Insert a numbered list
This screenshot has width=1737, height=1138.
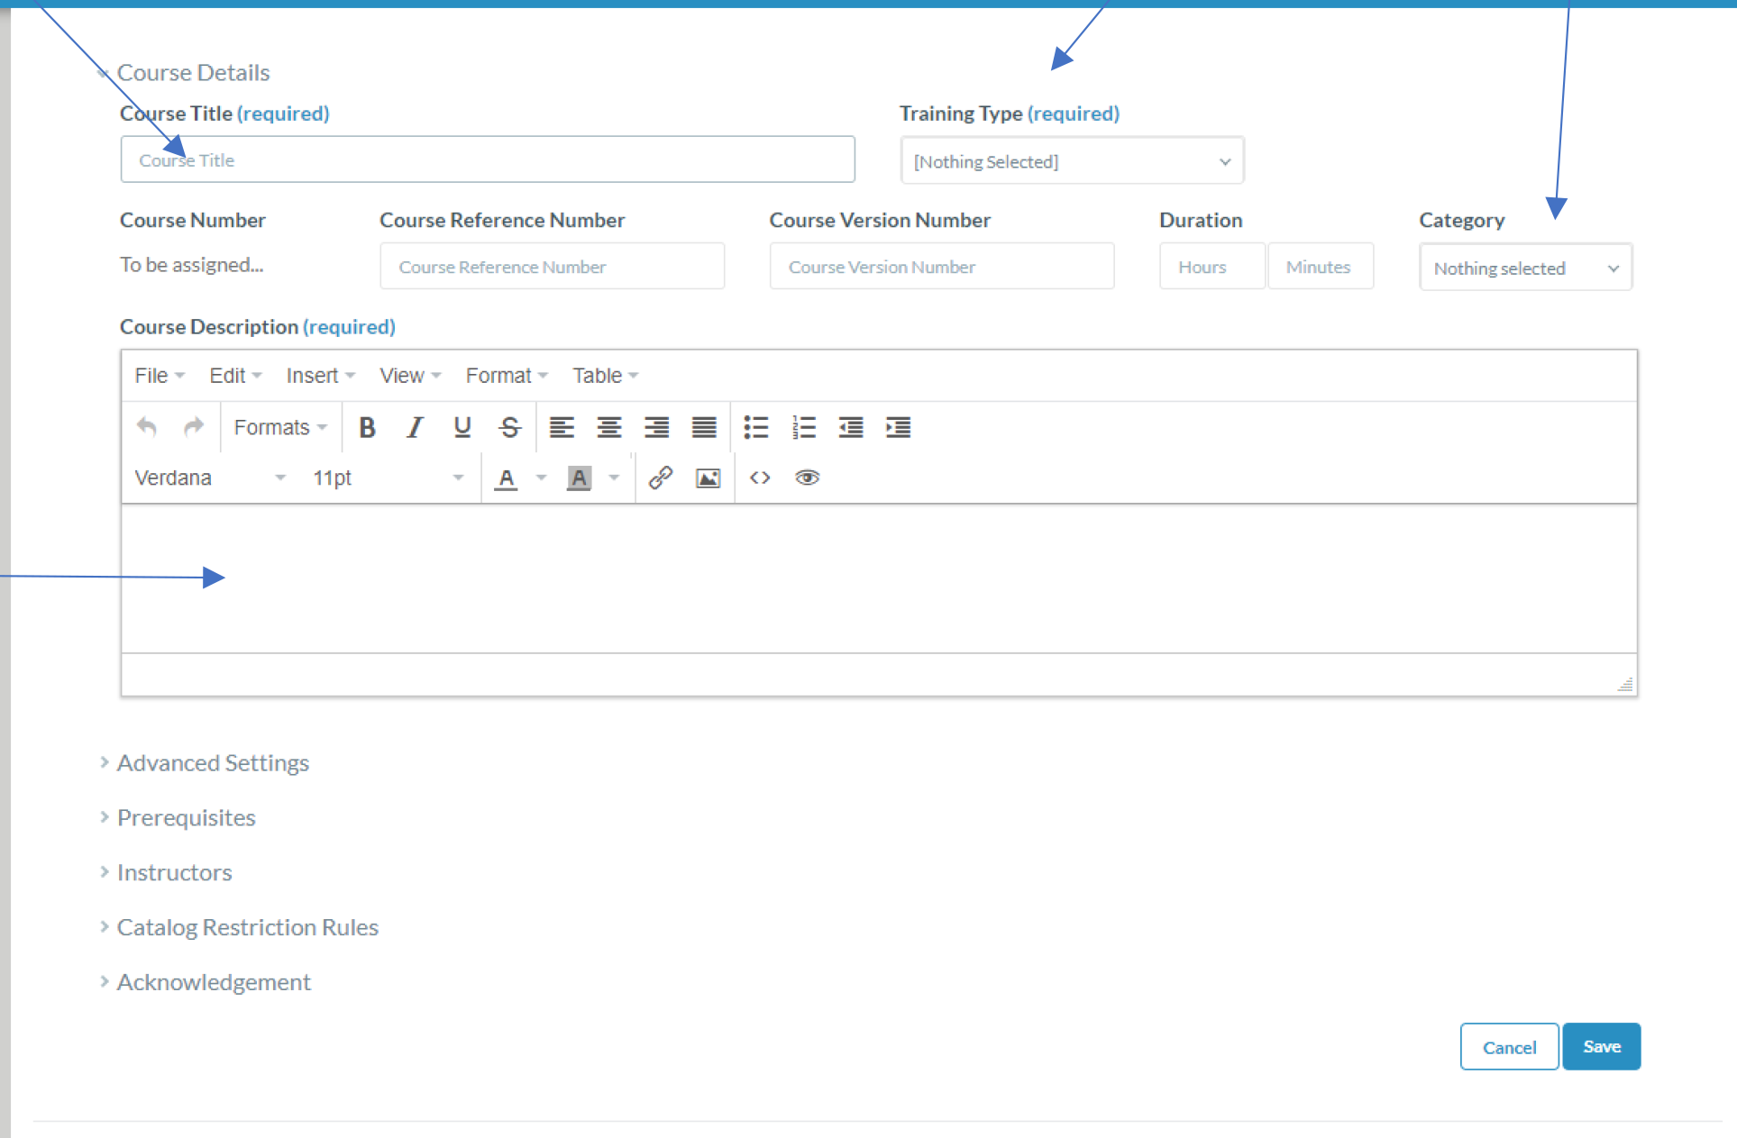coord(803,427)
